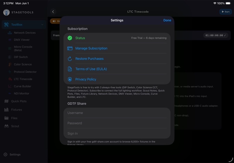Click the EULA document icon
The image size is (234, 163).
click(70, 69)
